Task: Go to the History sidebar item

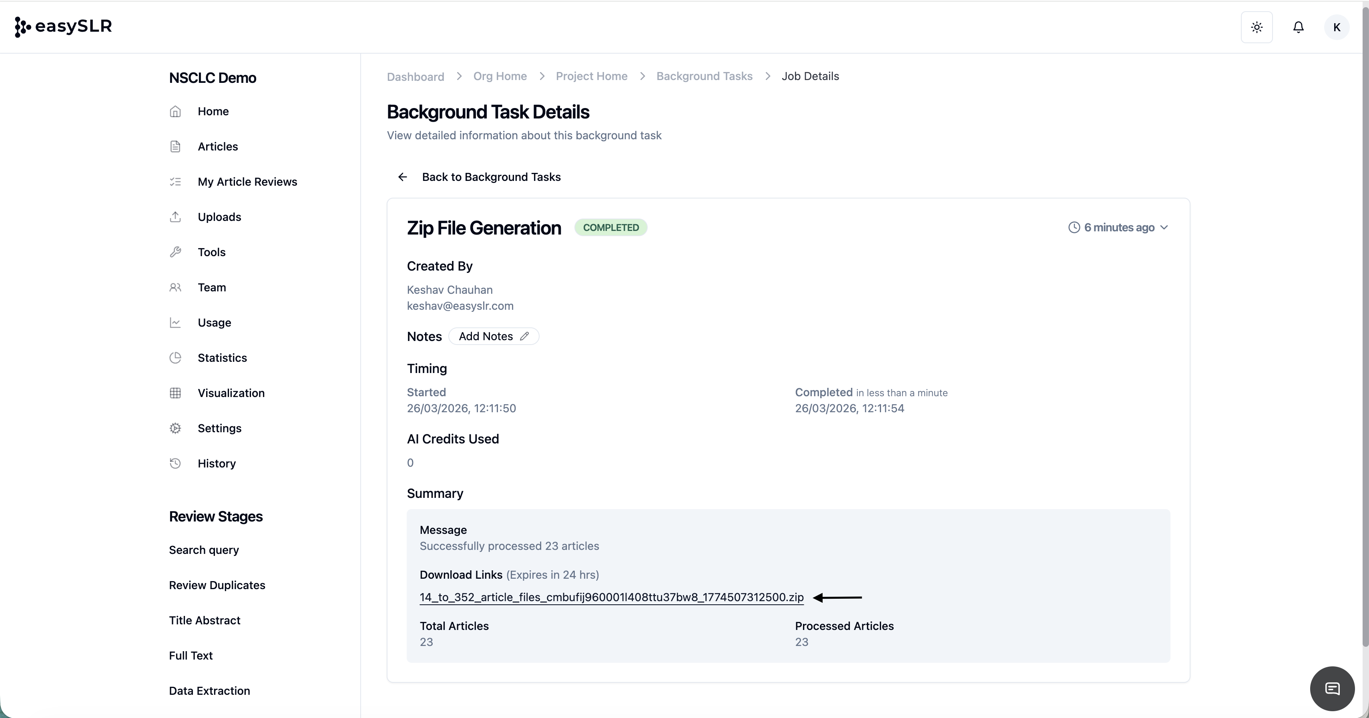Action: pos(216,463)
